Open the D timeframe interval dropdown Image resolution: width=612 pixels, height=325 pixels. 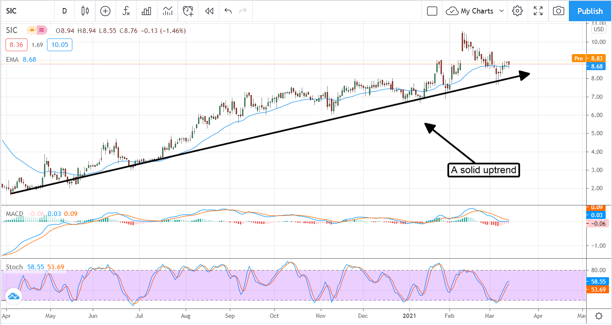(x=64, y=11)
